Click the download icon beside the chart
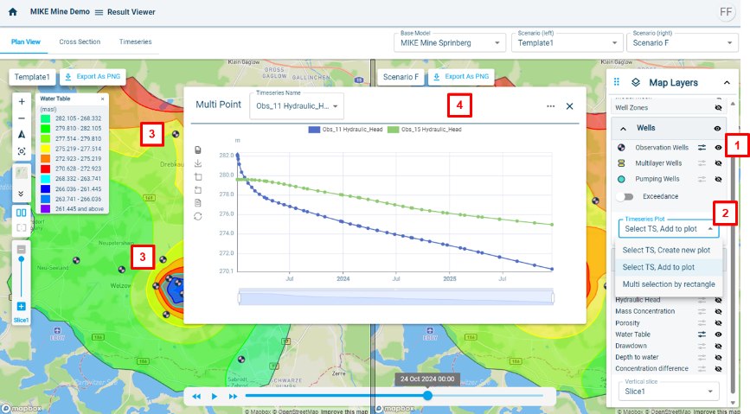750x414 pixels. pos(198,162)
